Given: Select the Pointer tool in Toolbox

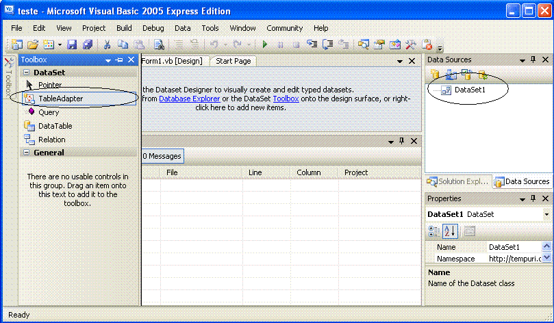Looking at the screenshot, I should 79,85.
